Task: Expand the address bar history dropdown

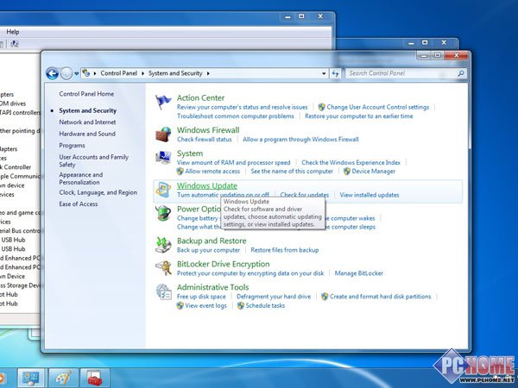Action: (x=324, y=73)
